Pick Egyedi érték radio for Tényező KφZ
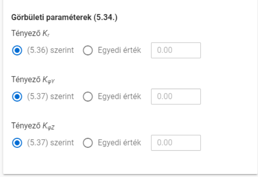Screen dimensions: 258x177 click(88, 143)
